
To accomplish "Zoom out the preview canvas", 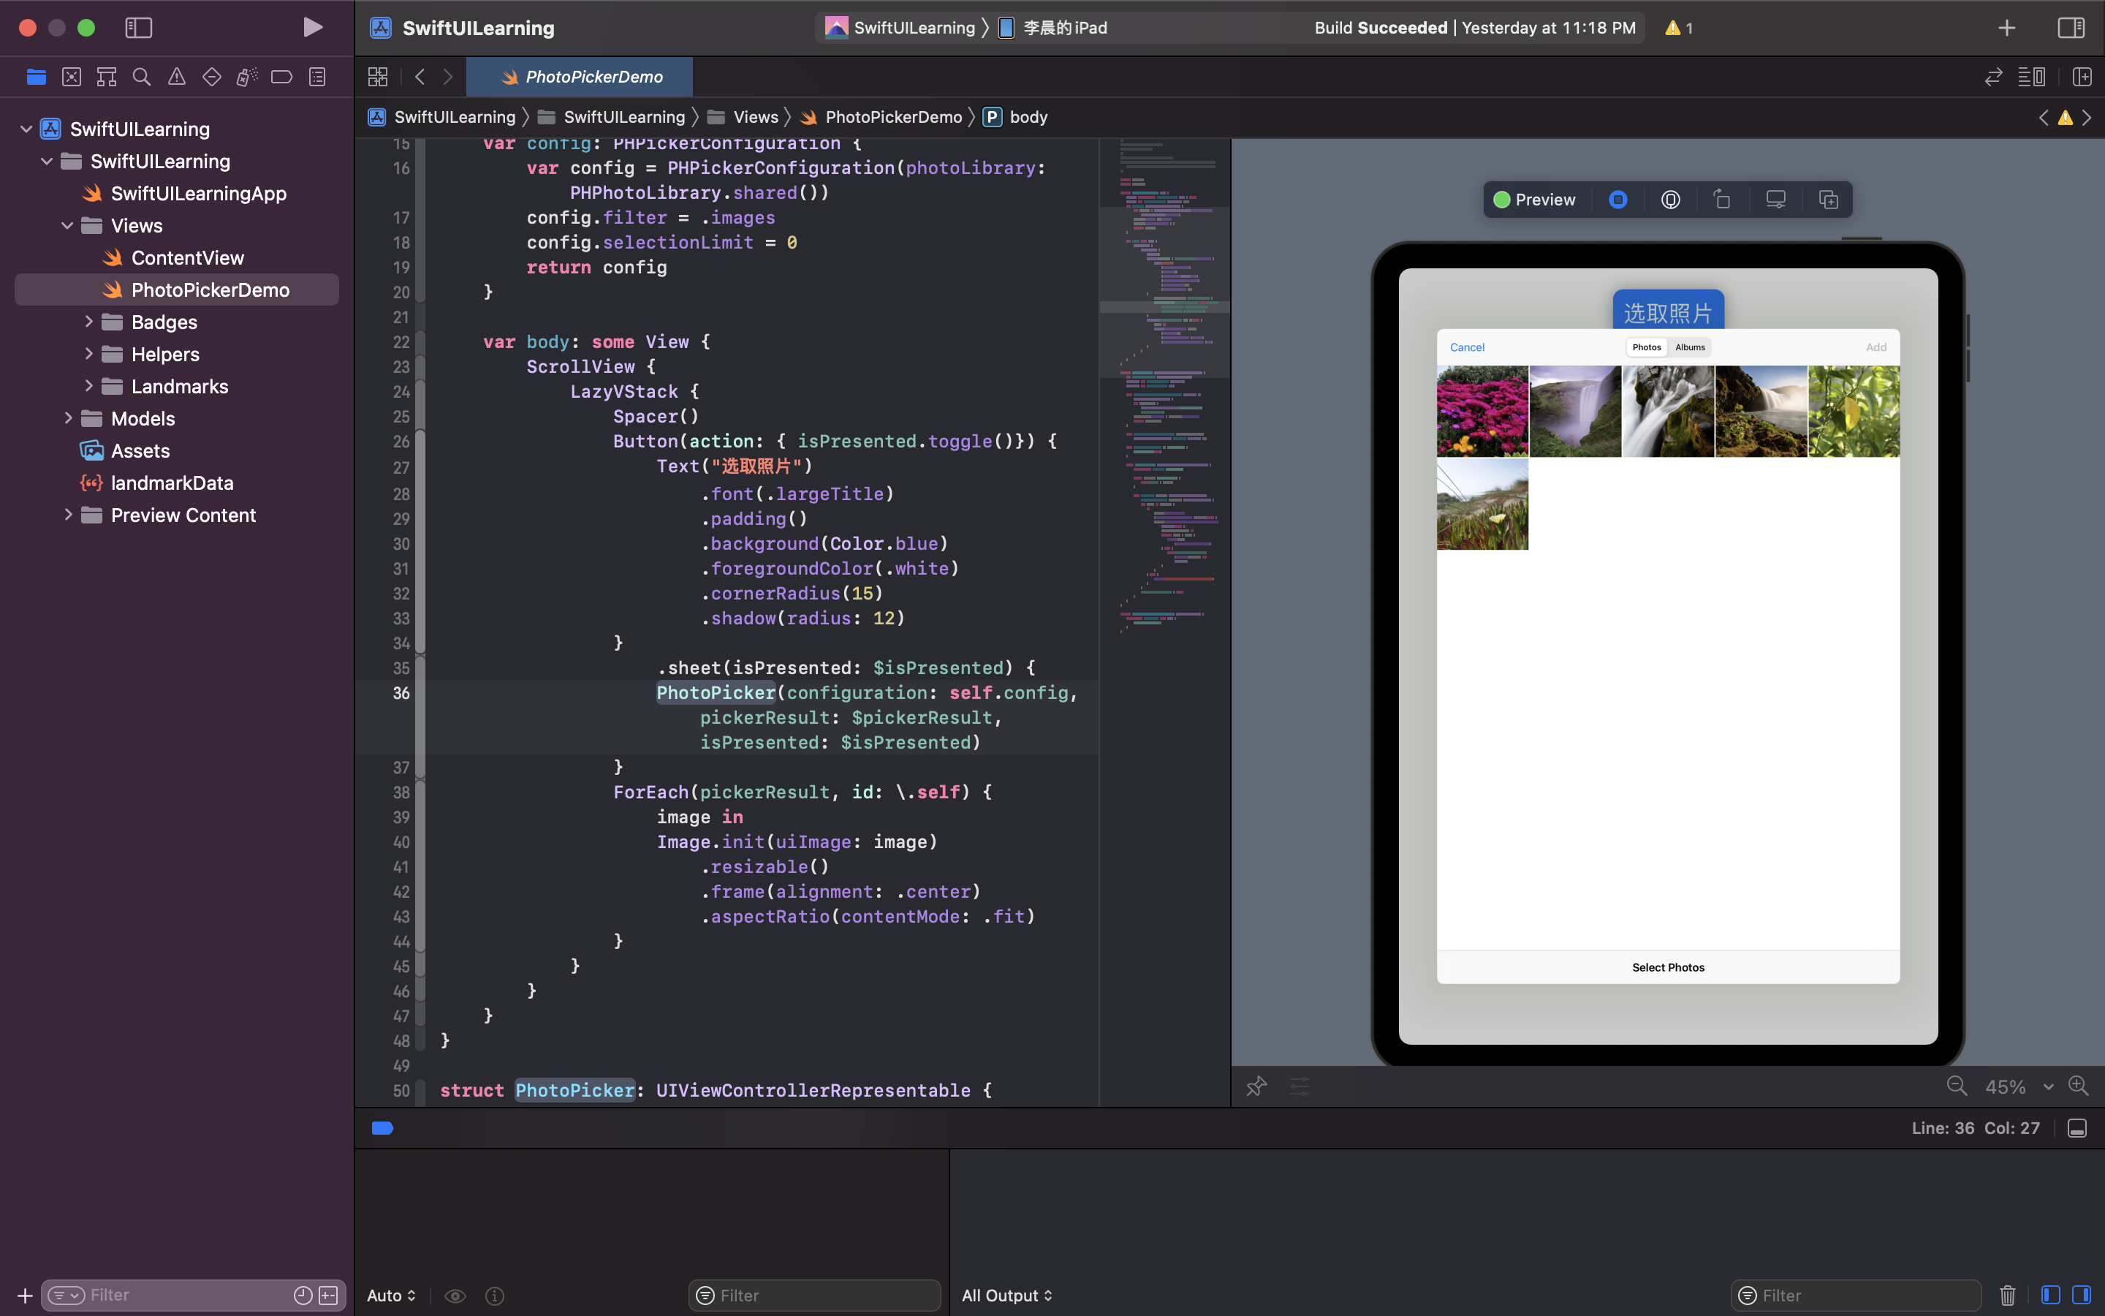I will pos(1956,1086).
